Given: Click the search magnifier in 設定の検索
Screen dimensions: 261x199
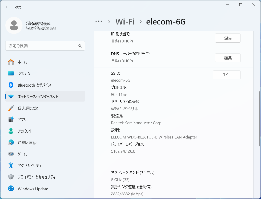Looking at the screenshot, I should coord(80,45).
